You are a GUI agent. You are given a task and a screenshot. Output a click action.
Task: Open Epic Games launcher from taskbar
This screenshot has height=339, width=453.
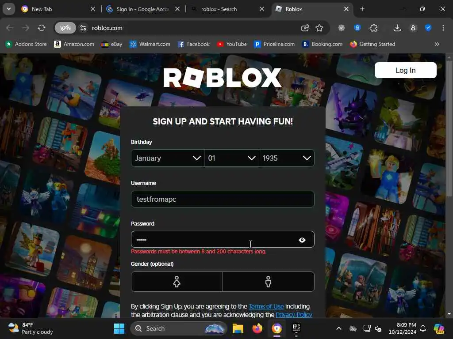pos(296,328)
